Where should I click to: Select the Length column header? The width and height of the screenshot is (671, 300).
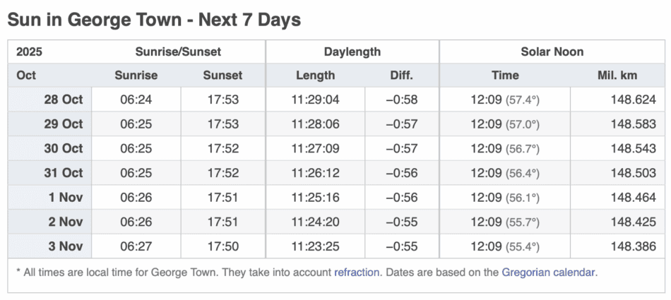pos(314,76)
